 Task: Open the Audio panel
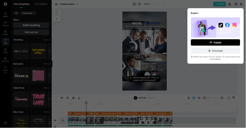tap(5, 50)
